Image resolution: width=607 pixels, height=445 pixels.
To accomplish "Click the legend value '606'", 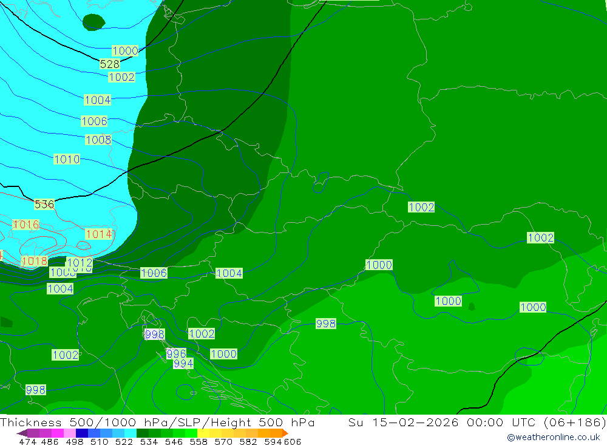I will click(x=292, y=441).
